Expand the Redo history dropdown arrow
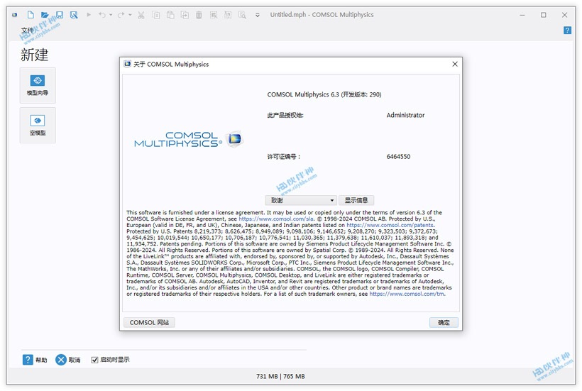 pyautogui.click(x=130, y=15)
